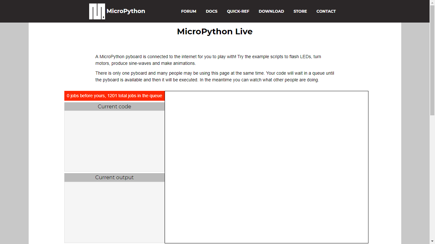
Task: Click the MicroPython logo icon
Action: [x=97, y=11]
